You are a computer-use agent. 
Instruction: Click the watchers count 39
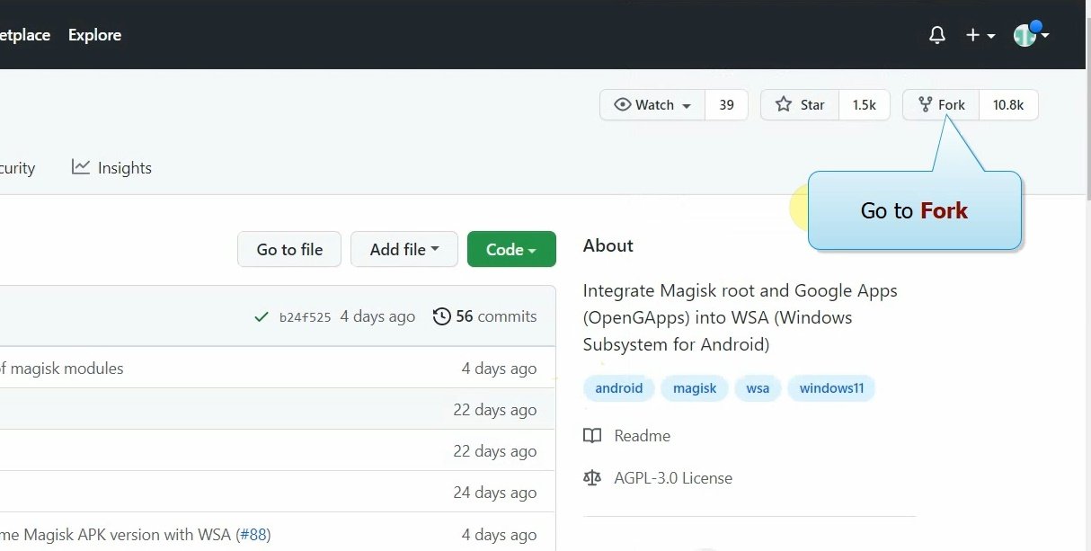click(726, 105)
